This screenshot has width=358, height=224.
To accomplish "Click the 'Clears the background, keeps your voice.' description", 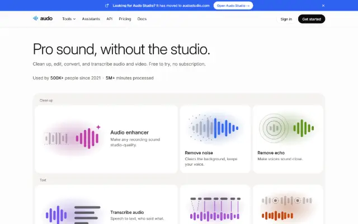I will click(x=211, y=162).
